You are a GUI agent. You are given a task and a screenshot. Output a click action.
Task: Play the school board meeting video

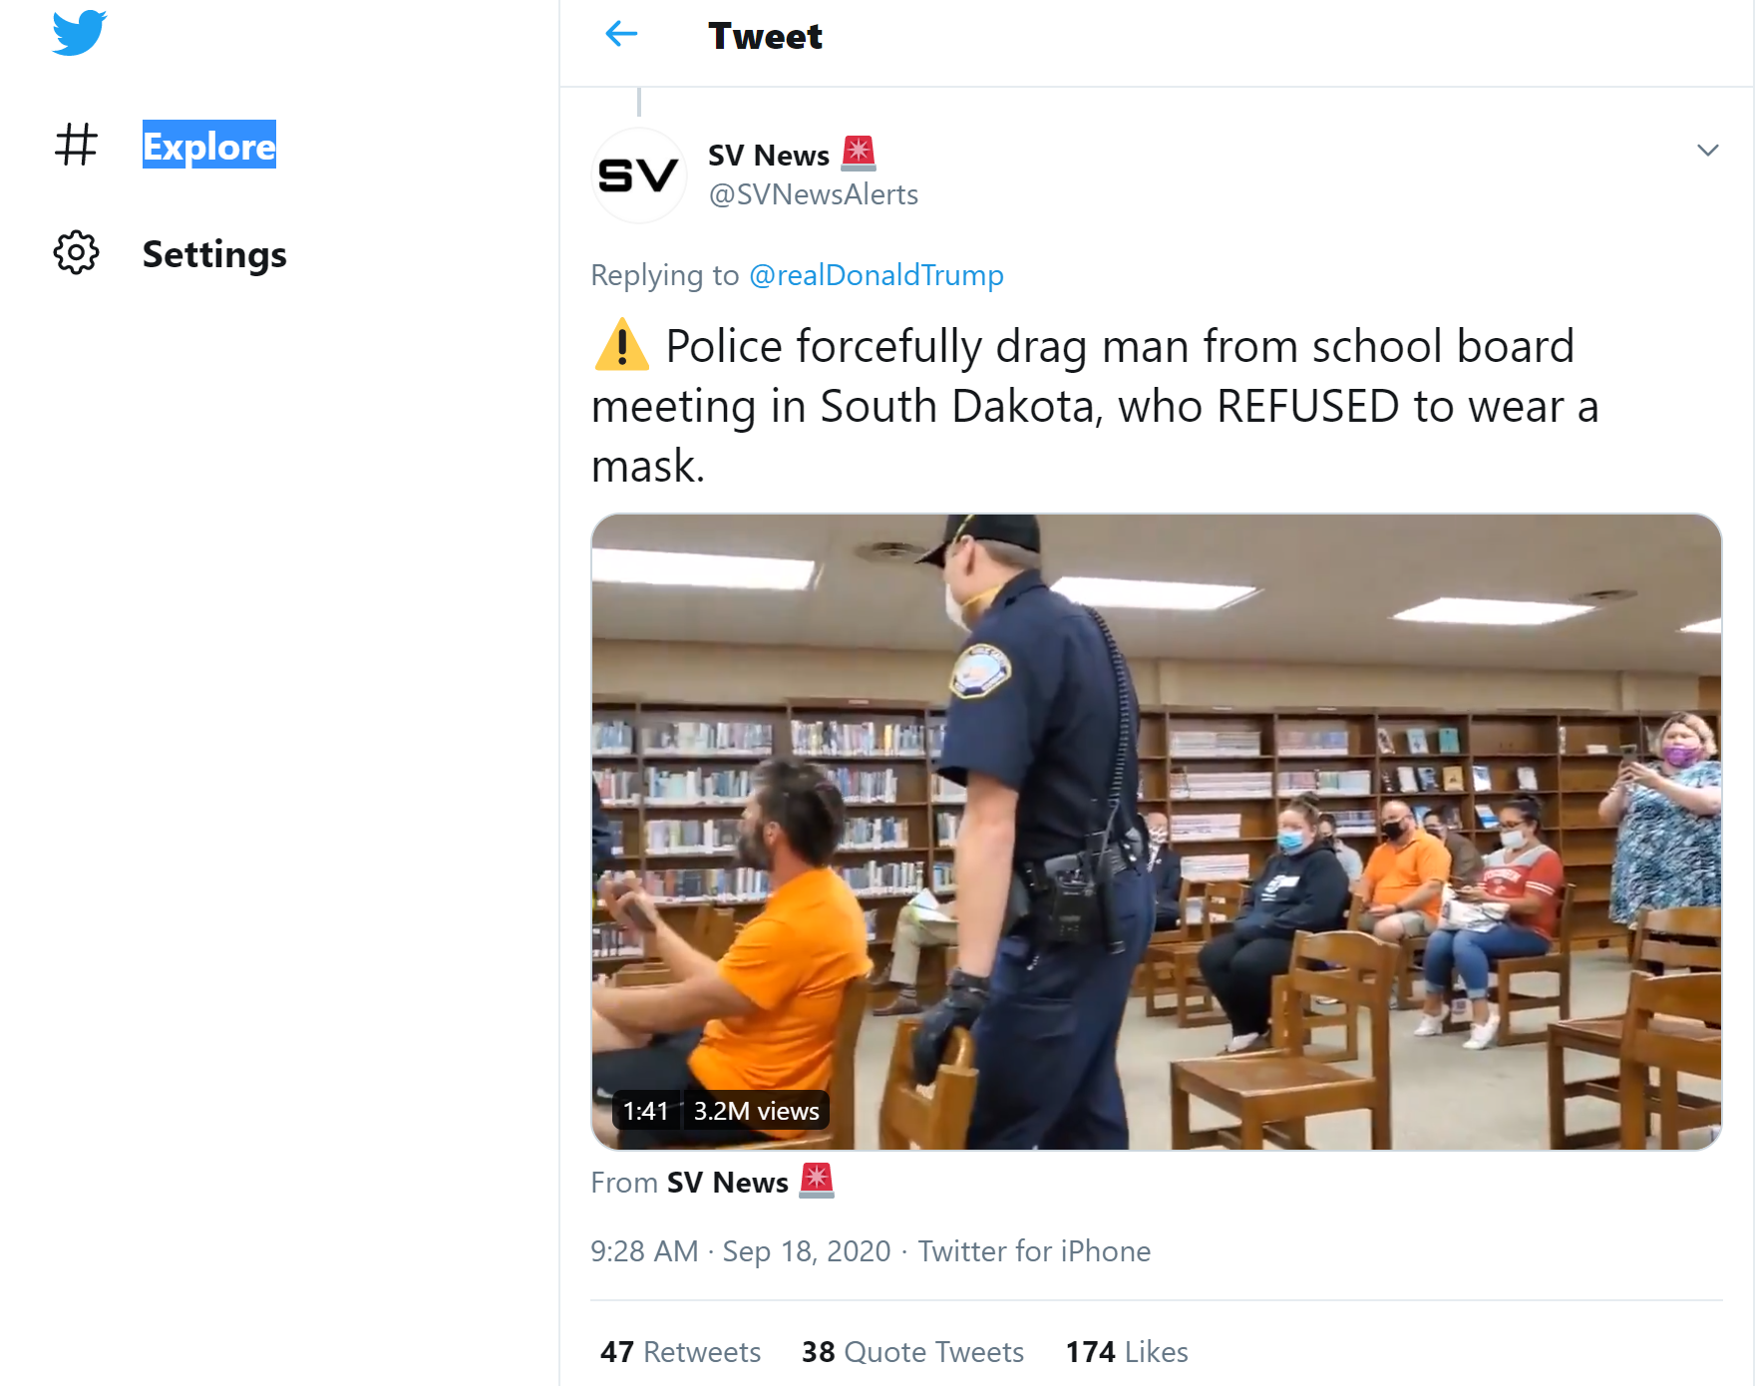click(x=1156, y=832)
